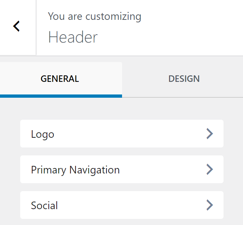The height and width of the screenshot is (225, 243).
Task: Click the chevron on Primary Navigation row
Action: [209, 169]
